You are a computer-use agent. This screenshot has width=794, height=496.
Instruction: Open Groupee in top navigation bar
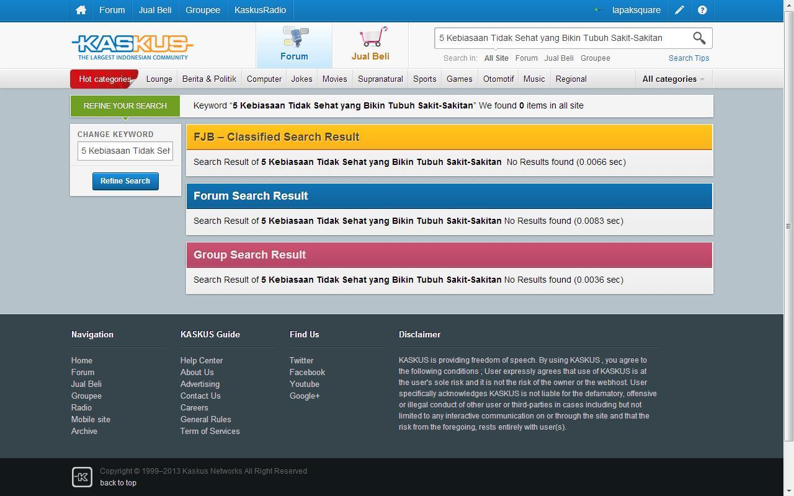point(203,10)
